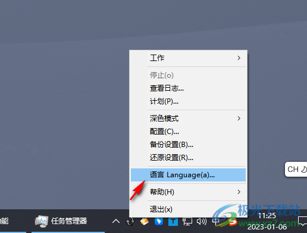The width and height of the screenshot is (307, 233).
Task: Expand the arrow beside 深色模式
Action: point(239,119)
